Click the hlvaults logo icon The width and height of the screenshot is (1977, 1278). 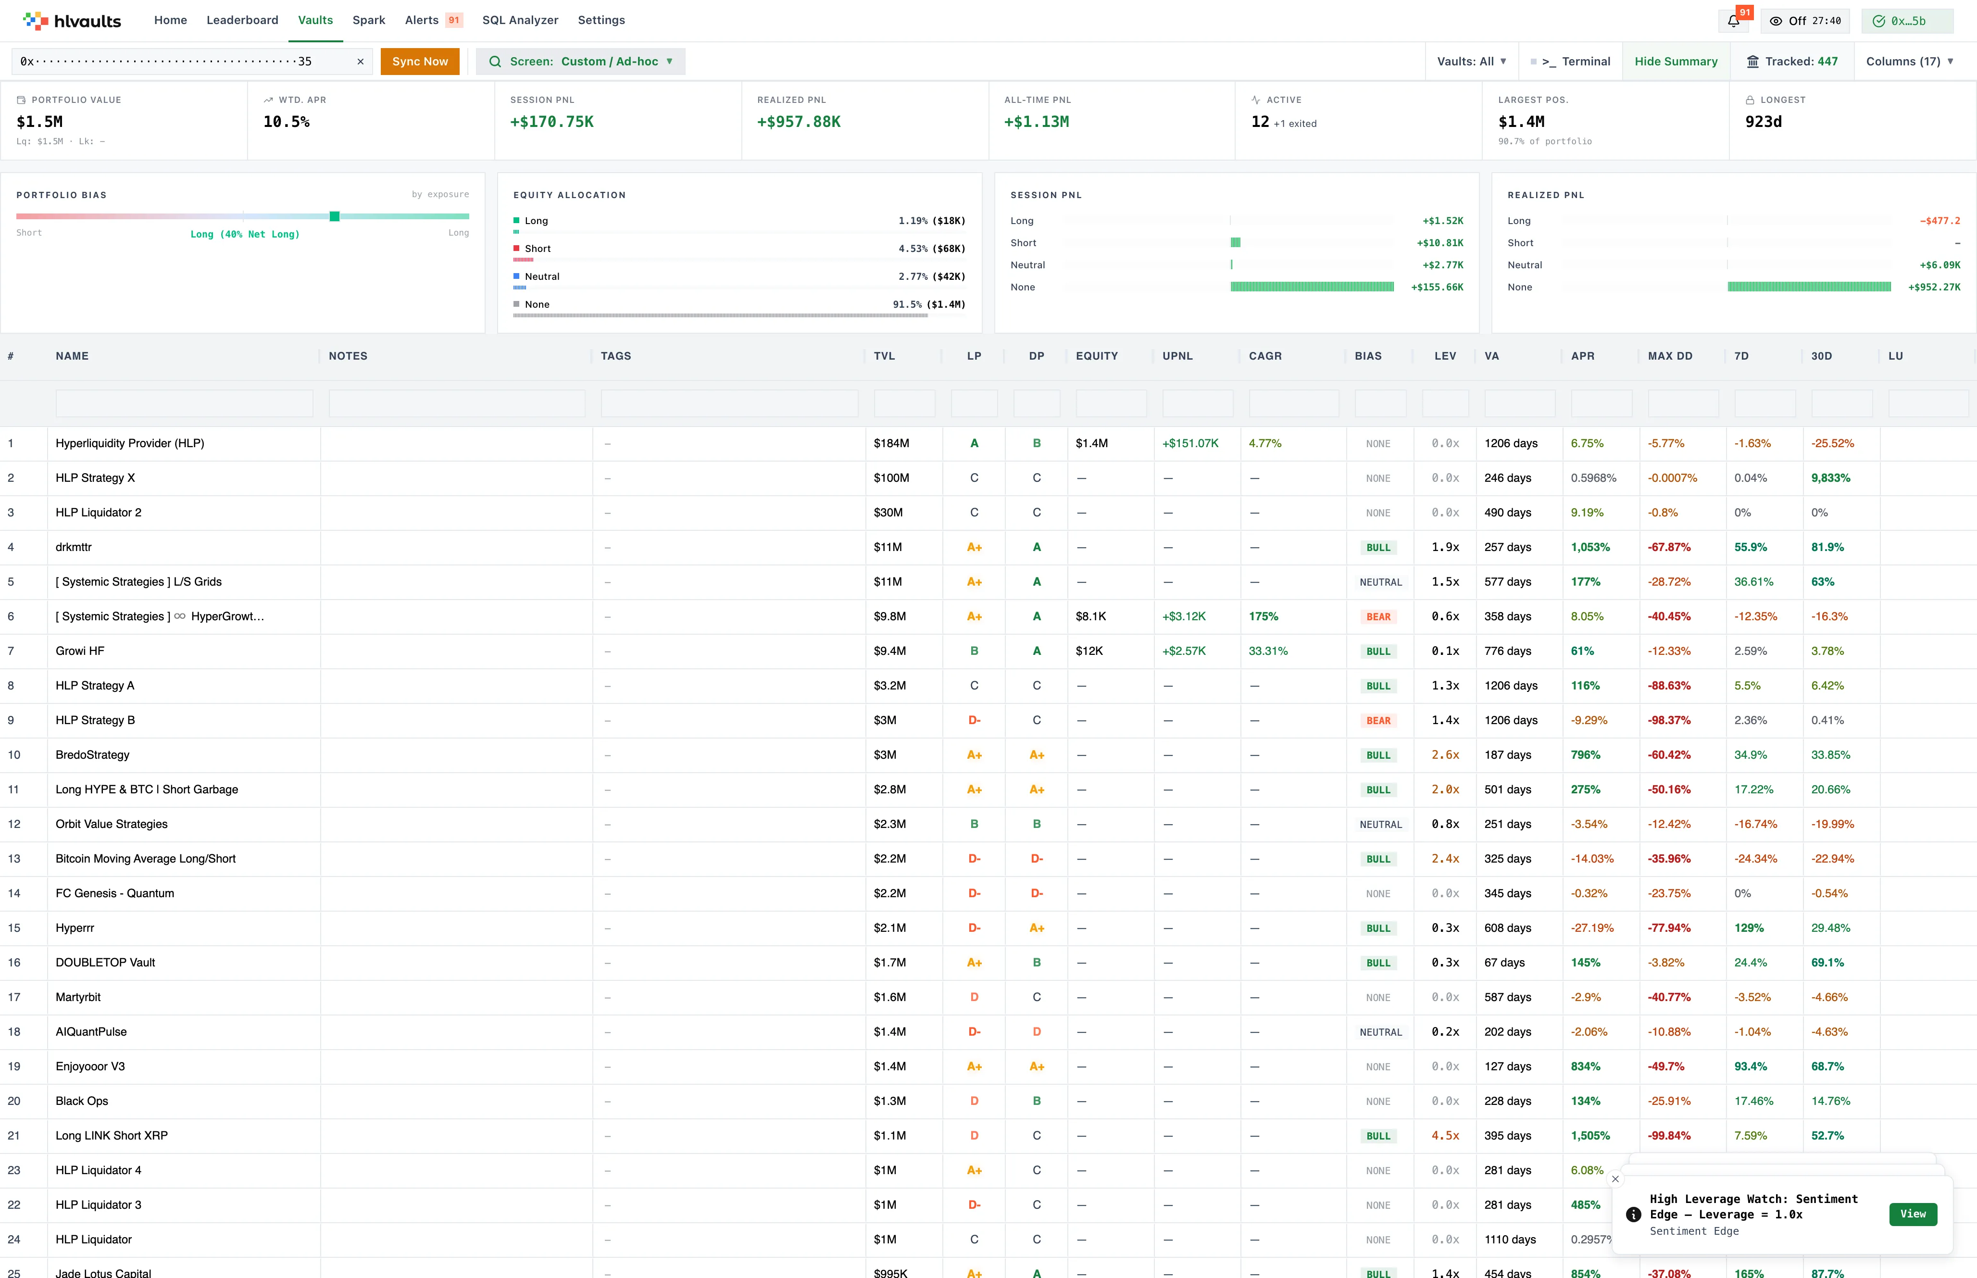36,21
